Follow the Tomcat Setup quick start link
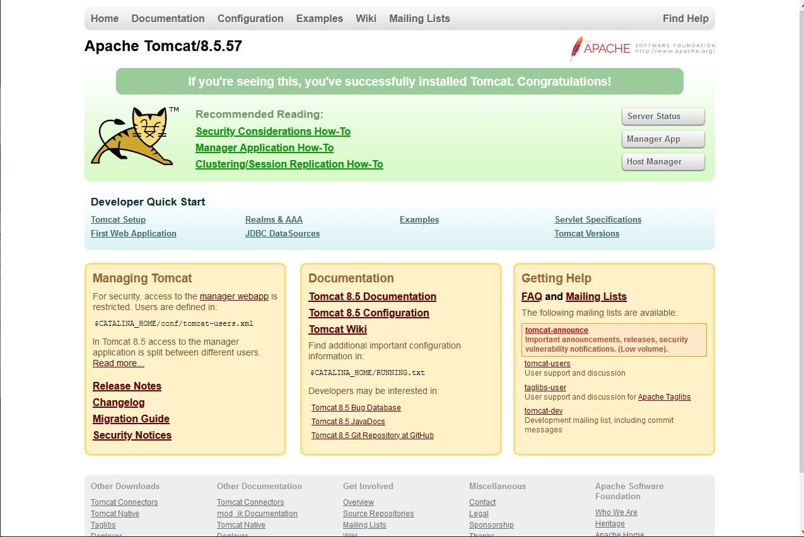 pyautogui.click(x=118, y=219)
